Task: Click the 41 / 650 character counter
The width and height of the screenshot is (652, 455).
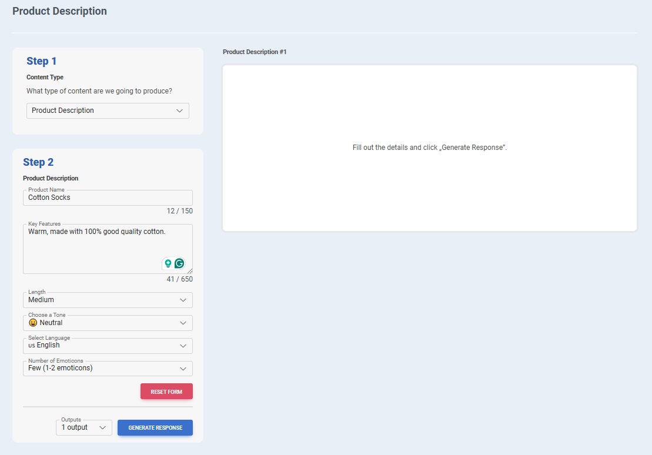Action: click(x=179, y=279)
